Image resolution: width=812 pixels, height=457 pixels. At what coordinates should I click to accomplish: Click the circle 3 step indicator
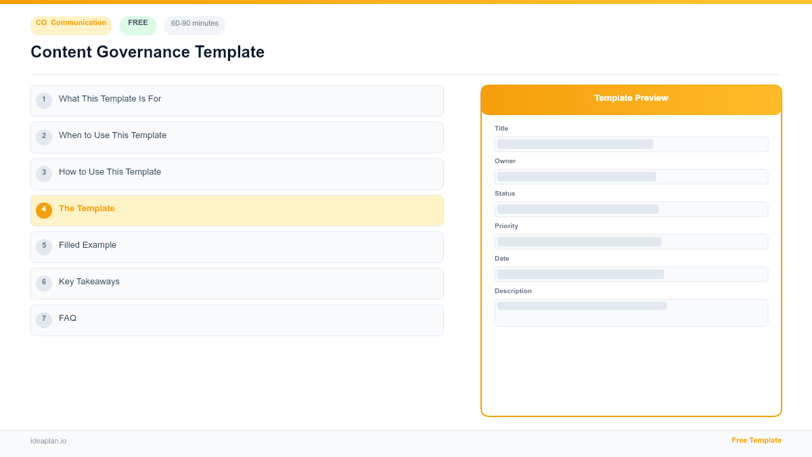pyautogui.click(x=44, y=173)
